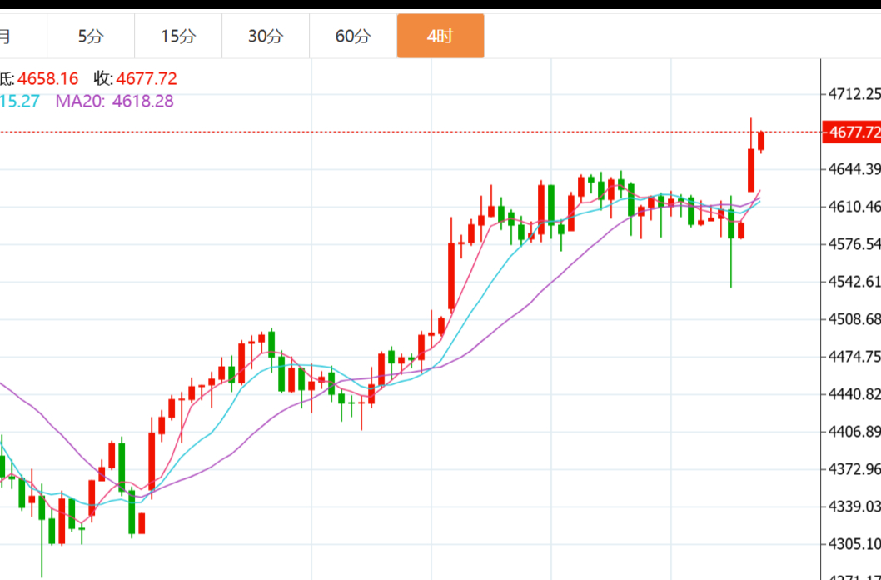Click the 低 price value 4658.16
Screen dimensions: 881x580
48,79
